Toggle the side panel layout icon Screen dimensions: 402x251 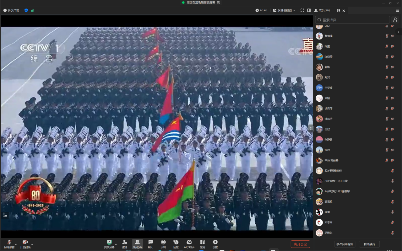click(309, 10)
